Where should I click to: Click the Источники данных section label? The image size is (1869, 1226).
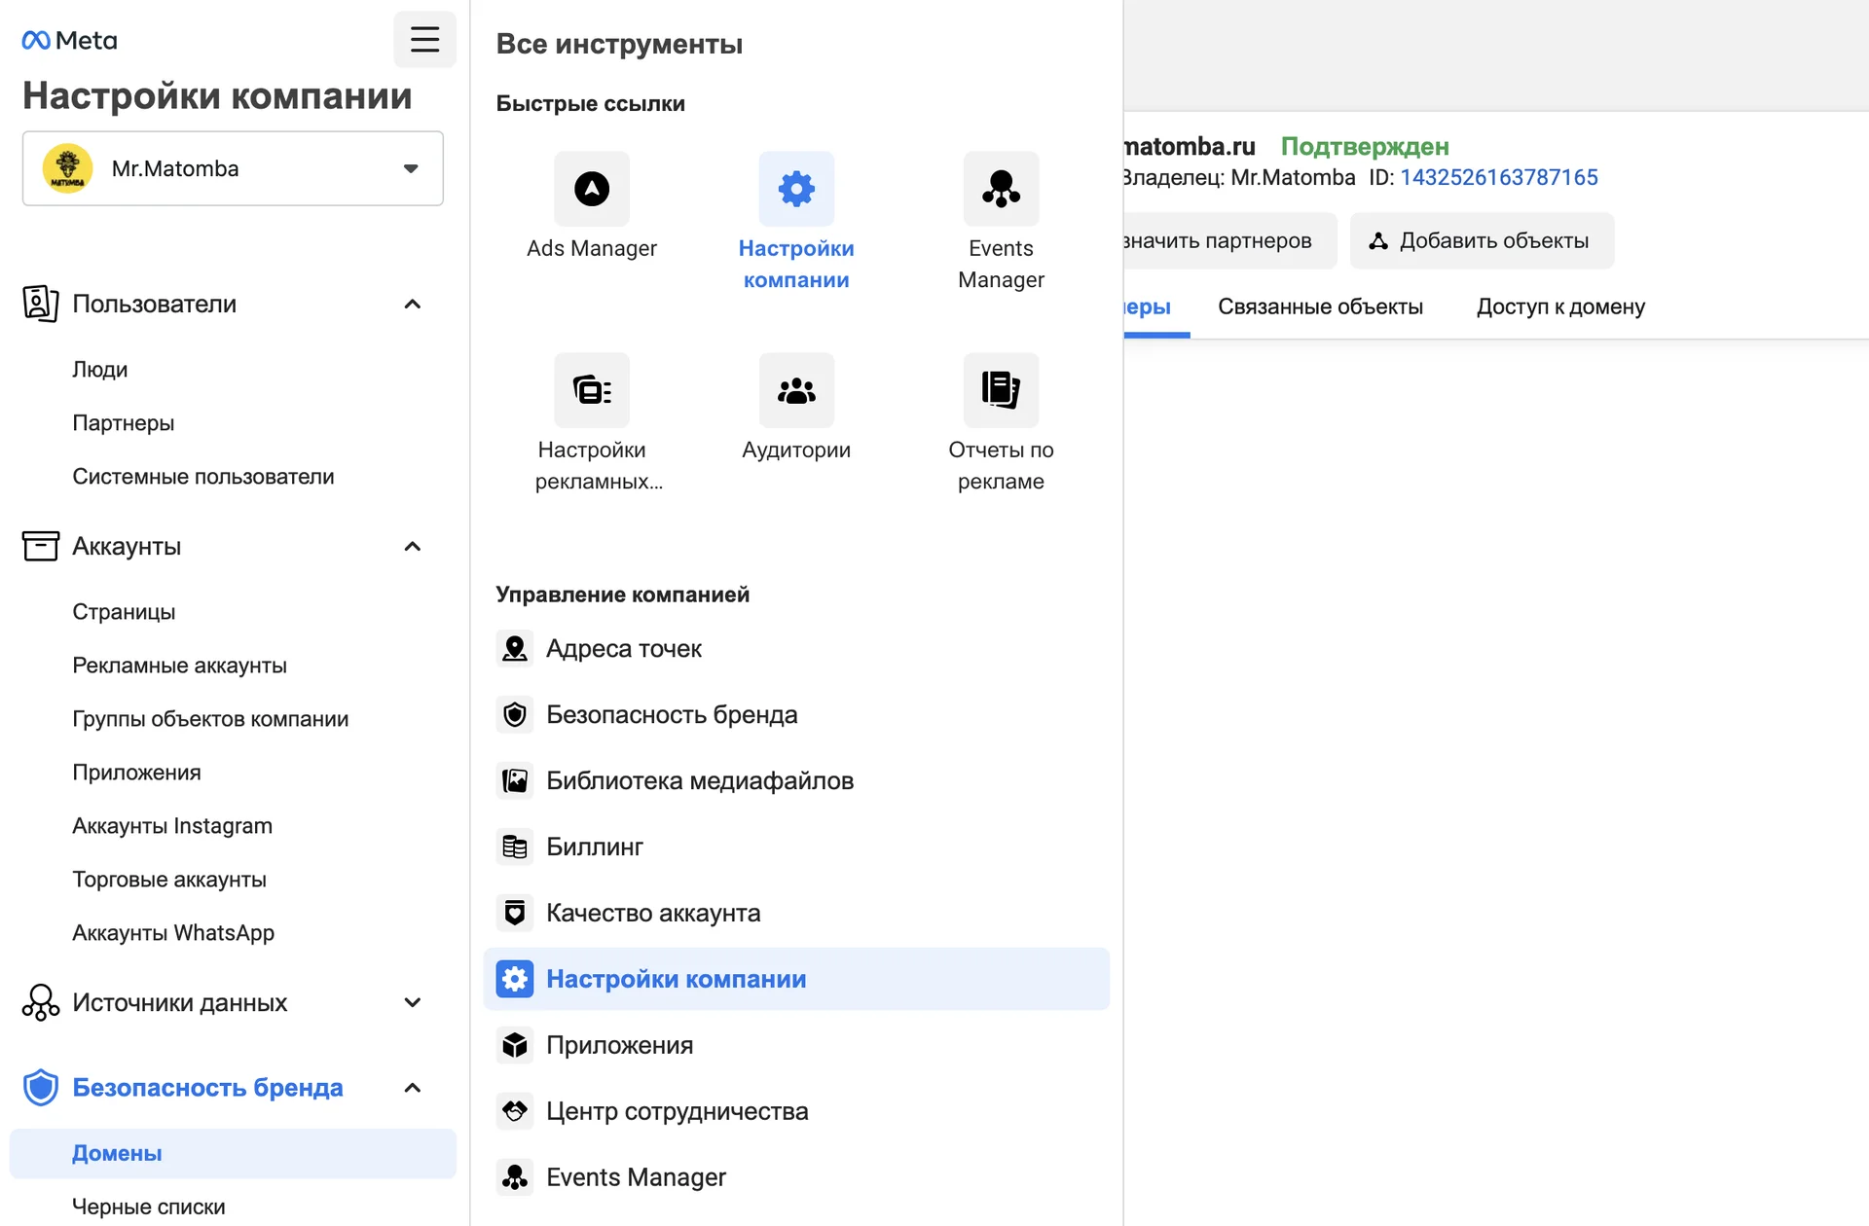click(180, 1002)
